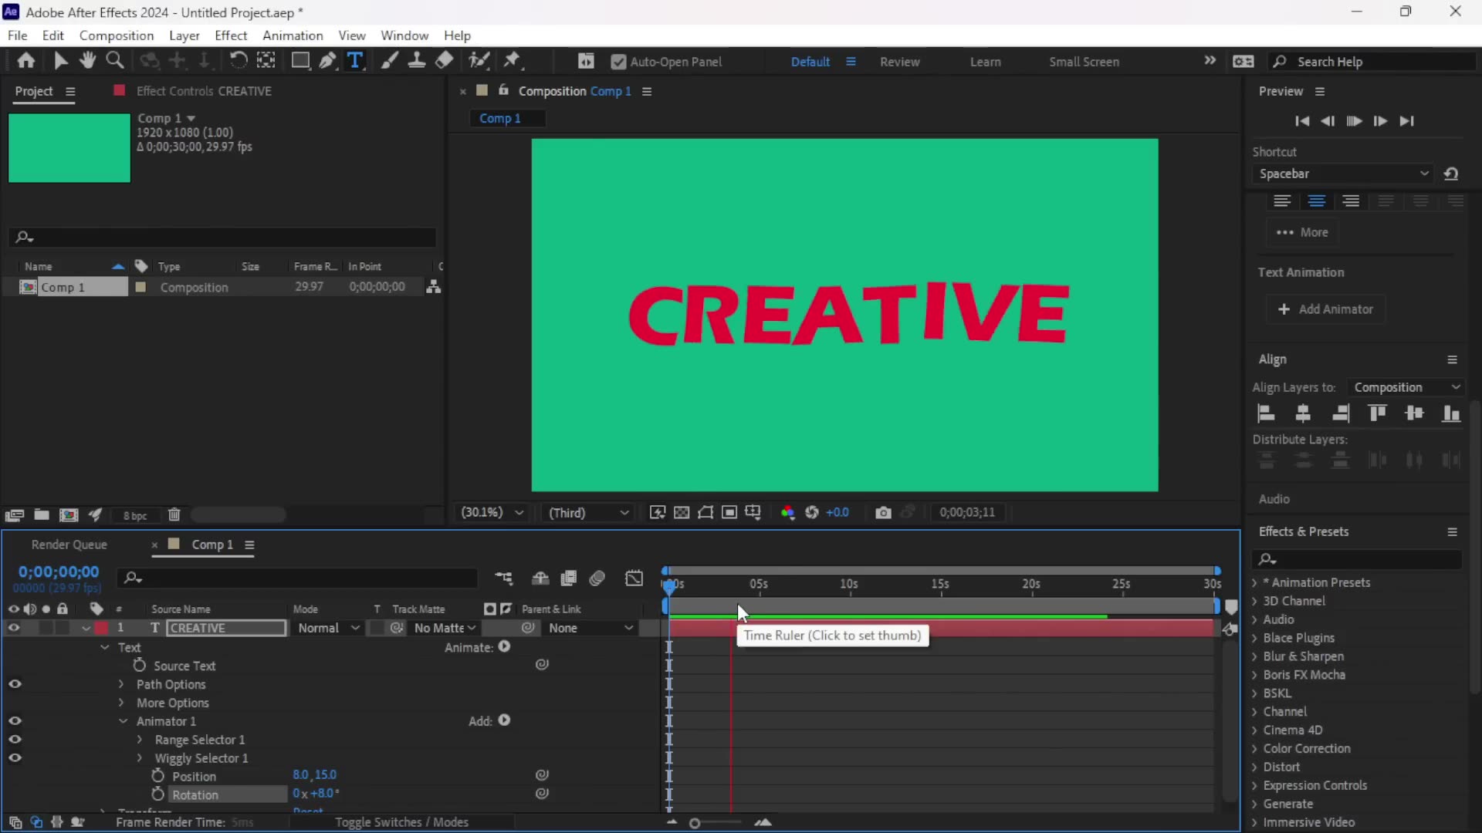Screen dimensions: 1482x833
Task: Click the red layer label color swatch
Action: [101, 628]
